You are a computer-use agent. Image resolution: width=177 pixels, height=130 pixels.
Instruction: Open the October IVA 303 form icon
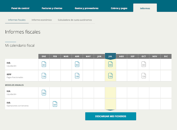(143, 64)
